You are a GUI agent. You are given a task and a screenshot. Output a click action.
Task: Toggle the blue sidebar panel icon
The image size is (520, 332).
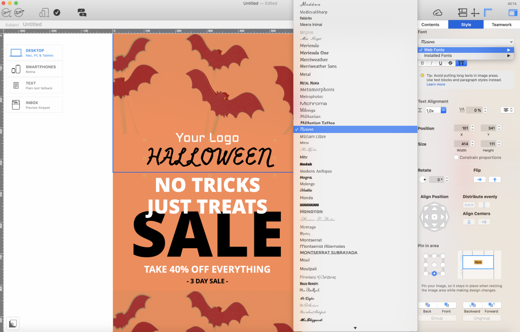pos(513,13)
